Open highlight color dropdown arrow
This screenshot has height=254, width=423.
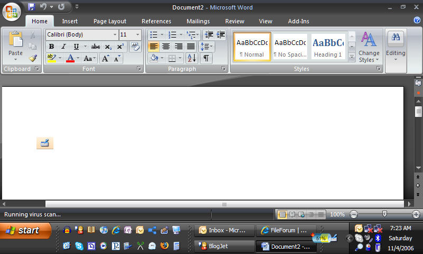60,58
